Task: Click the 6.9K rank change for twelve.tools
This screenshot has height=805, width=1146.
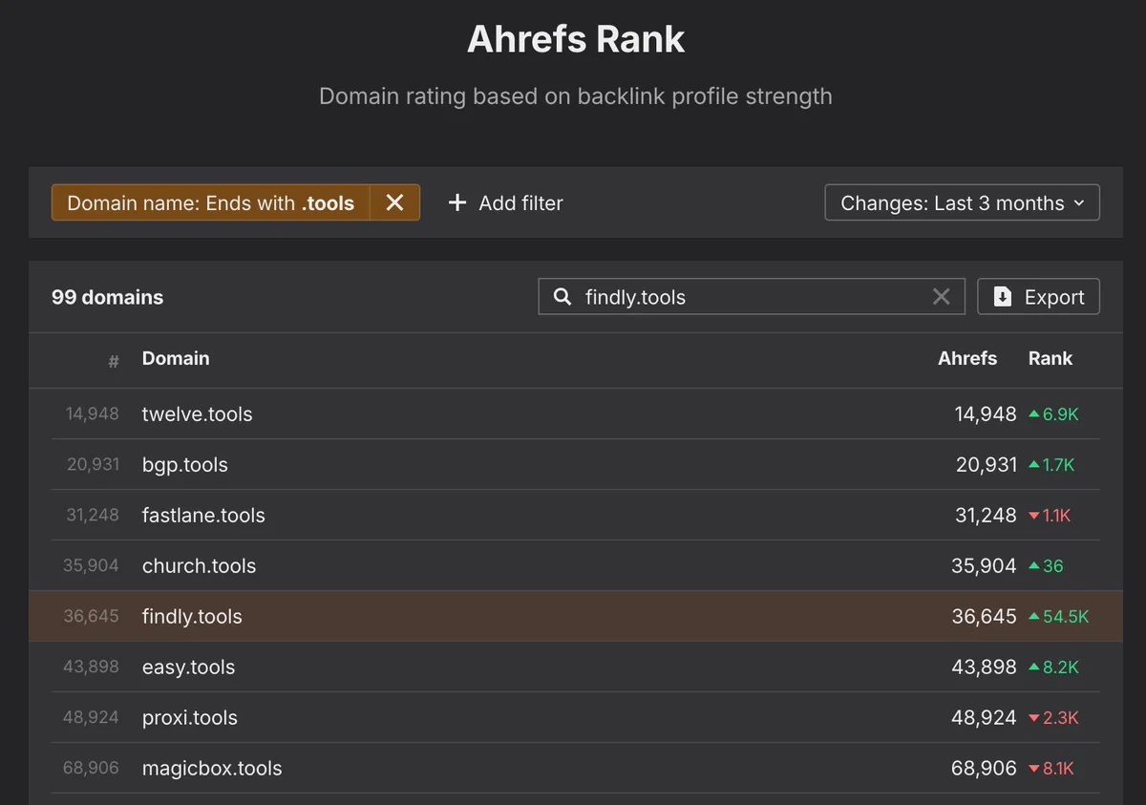Action: pos(1053,414)
